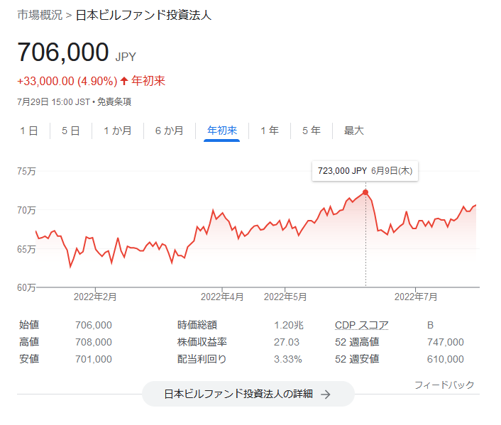Image resolution: width=501 pixels, height=425 pixels.
Task: Click the 7月29日 15:00 JST timestamp
Action: 54,102
